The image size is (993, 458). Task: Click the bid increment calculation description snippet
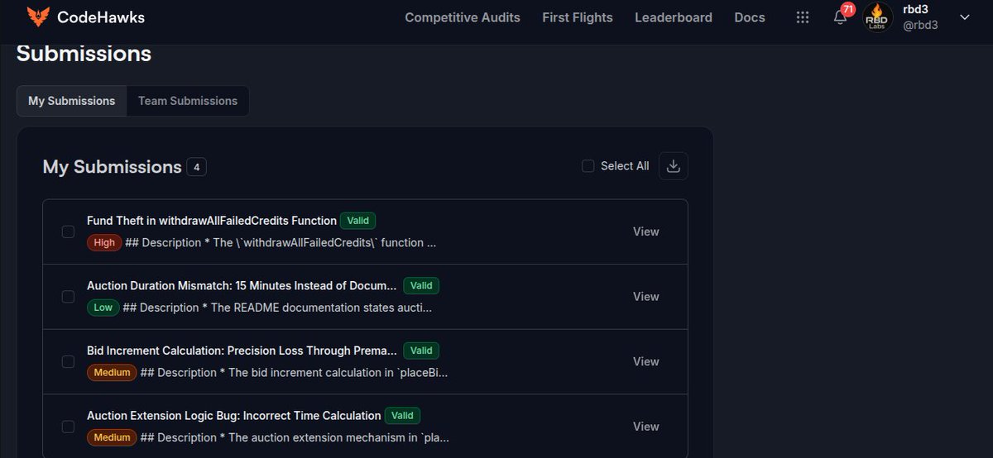[294, 373]
